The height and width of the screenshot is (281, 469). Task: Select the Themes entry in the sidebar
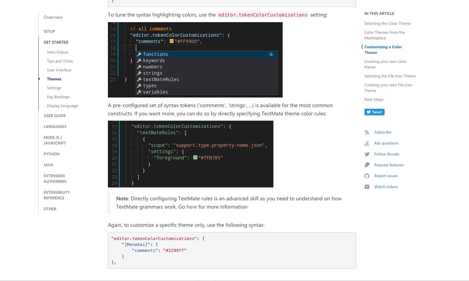point(54,79)
